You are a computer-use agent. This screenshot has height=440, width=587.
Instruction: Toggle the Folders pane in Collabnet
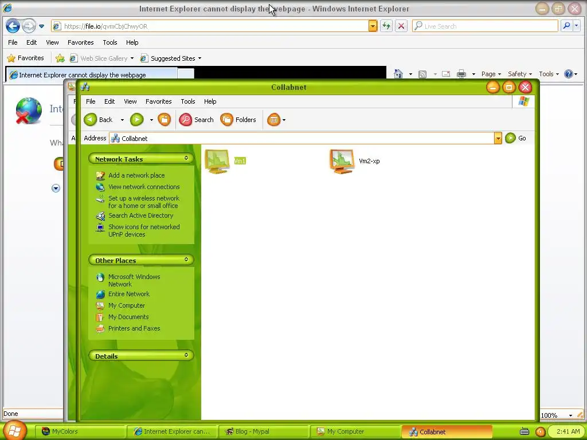pos(238,120)
